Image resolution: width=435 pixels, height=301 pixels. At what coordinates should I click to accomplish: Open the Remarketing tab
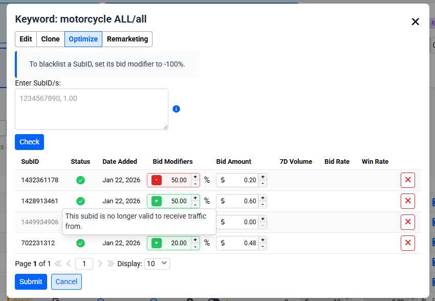[x=127, y=39]
